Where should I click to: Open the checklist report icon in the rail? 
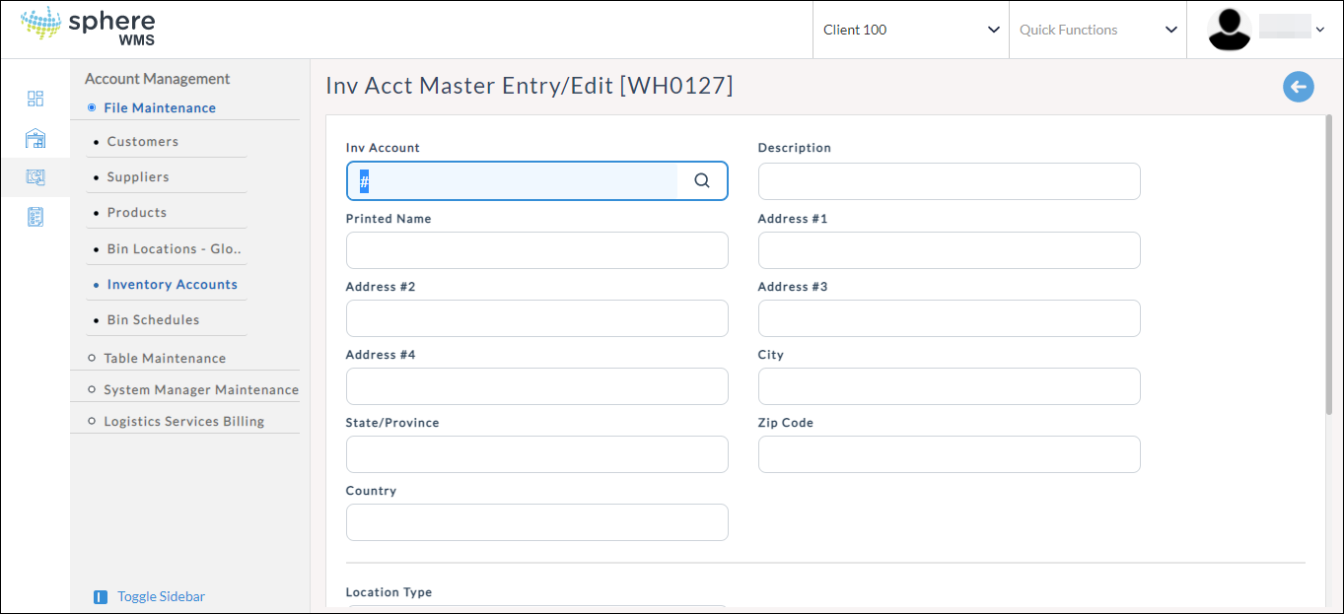[x=35, y=217]
